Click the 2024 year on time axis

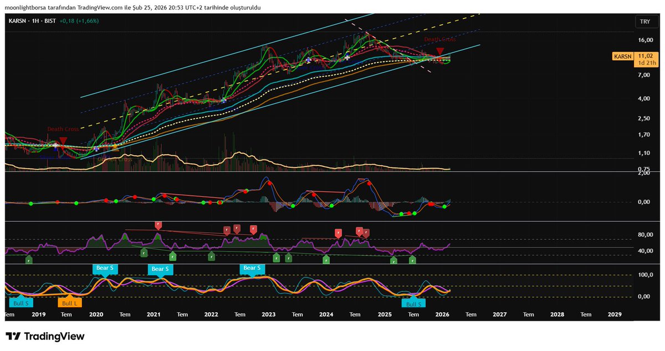tap(326, 314)
